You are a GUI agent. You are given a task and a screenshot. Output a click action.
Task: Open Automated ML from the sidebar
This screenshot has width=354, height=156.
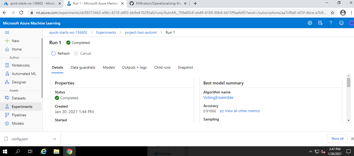[24, 74]
